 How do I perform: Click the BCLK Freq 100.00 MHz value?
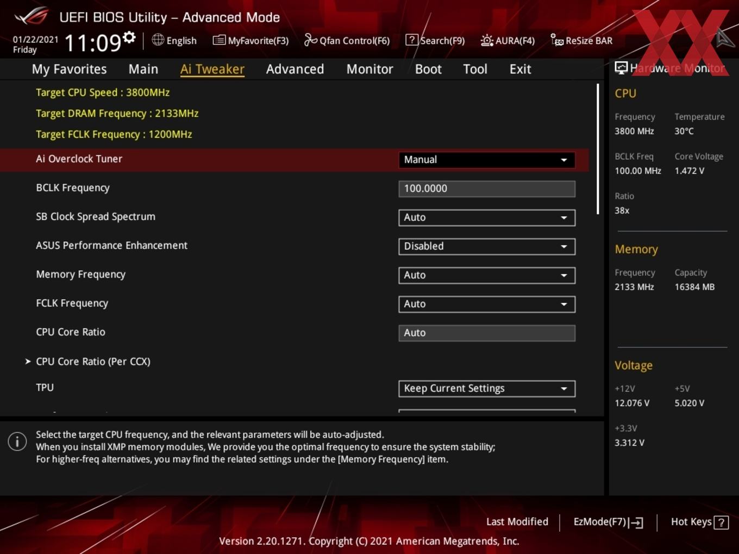point(637,171)
